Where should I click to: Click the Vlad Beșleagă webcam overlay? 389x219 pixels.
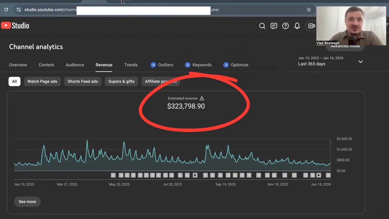351,26
